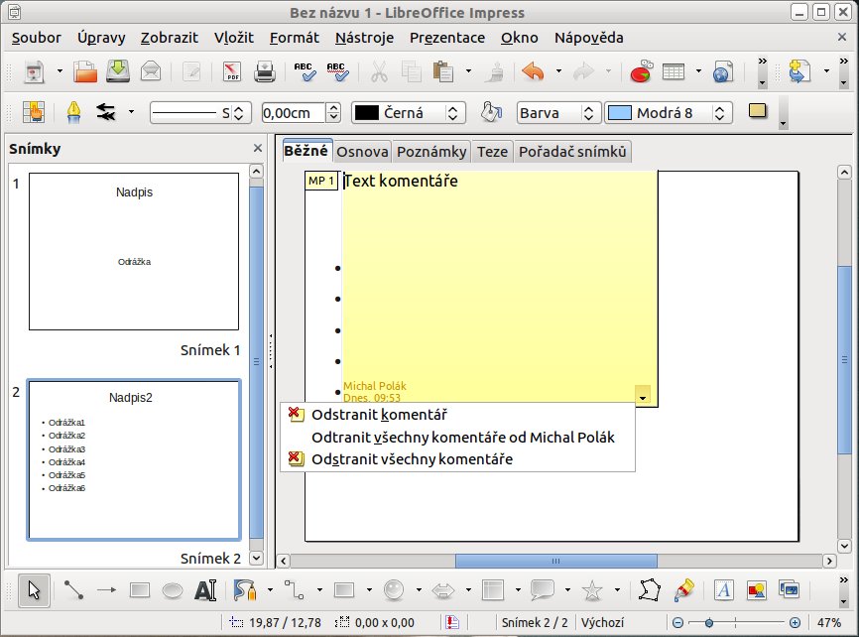
Task: Select the Callouts speech bubble tool
Action: point(543,590)
